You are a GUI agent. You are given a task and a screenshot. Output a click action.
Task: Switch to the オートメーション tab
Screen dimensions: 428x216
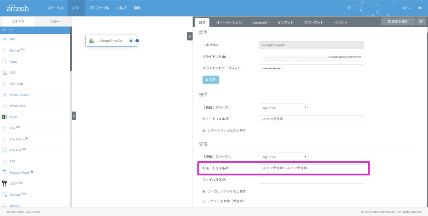click(229, 22)
